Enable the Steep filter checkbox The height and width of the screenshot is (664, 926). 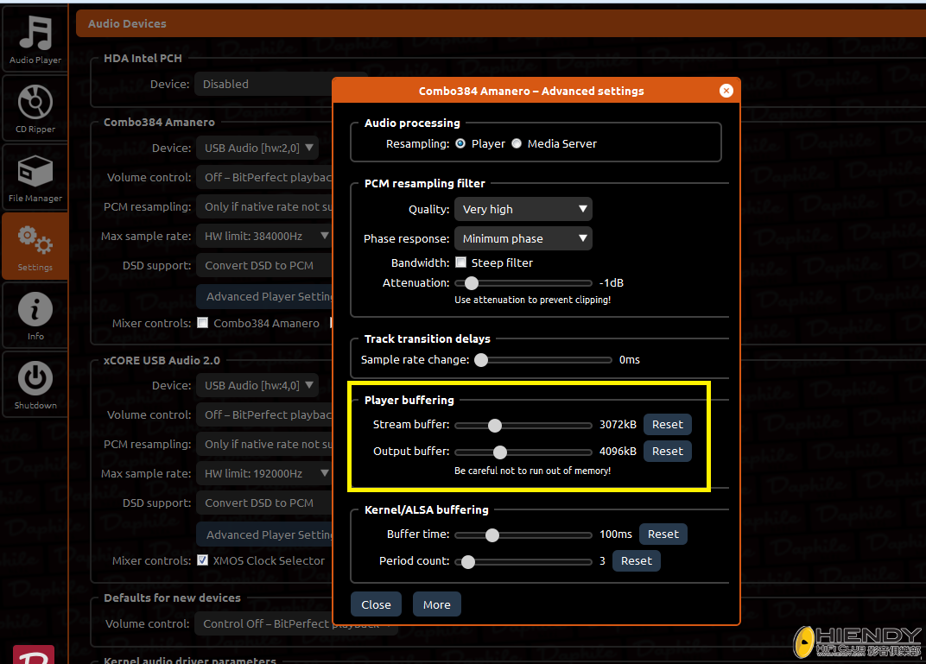pyautogui.click(x=461, y=262)
